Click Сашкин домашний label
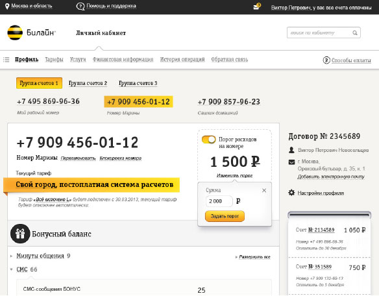This screenshot has height=296, width=379. 218,113
